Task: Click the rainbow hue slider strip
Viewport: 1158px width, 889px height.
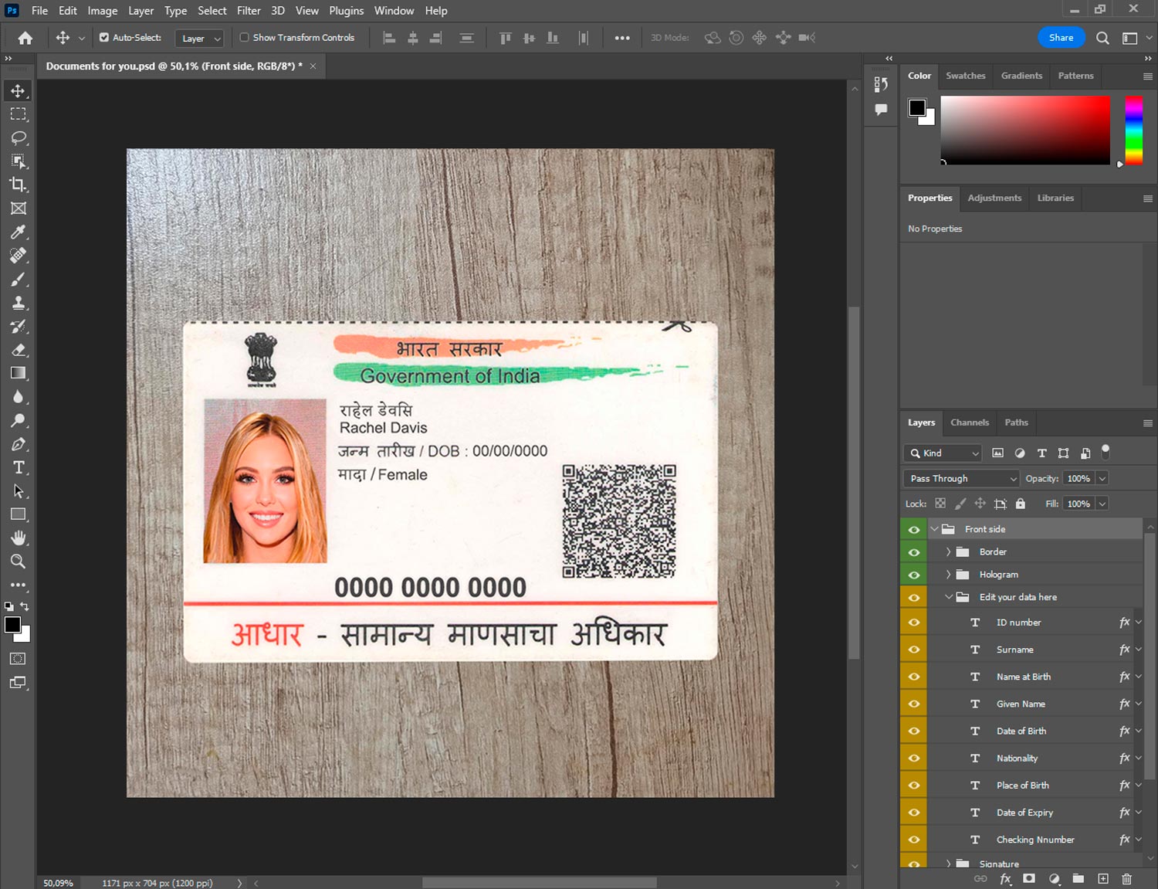Action: tap(1133, 130)
